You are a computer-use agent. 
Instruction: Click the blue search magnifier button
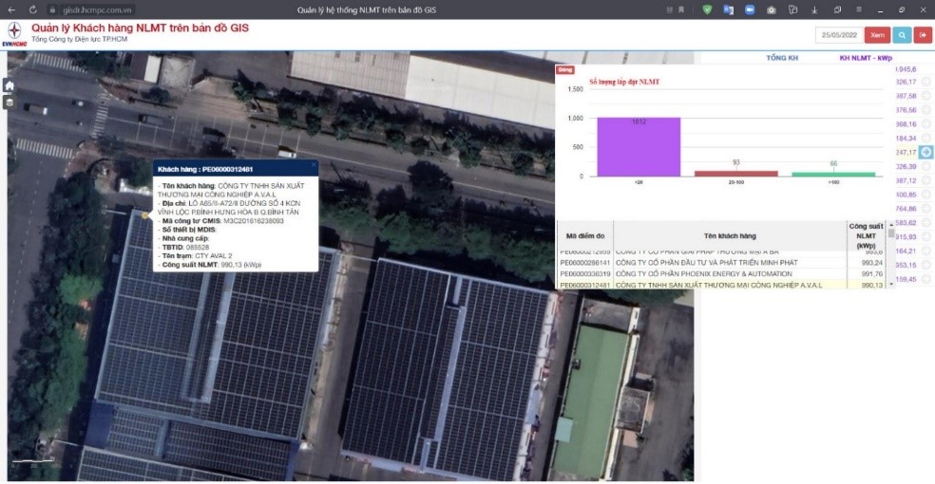(902, 35)
